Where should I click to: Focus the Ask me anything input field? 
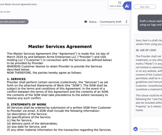150,129
